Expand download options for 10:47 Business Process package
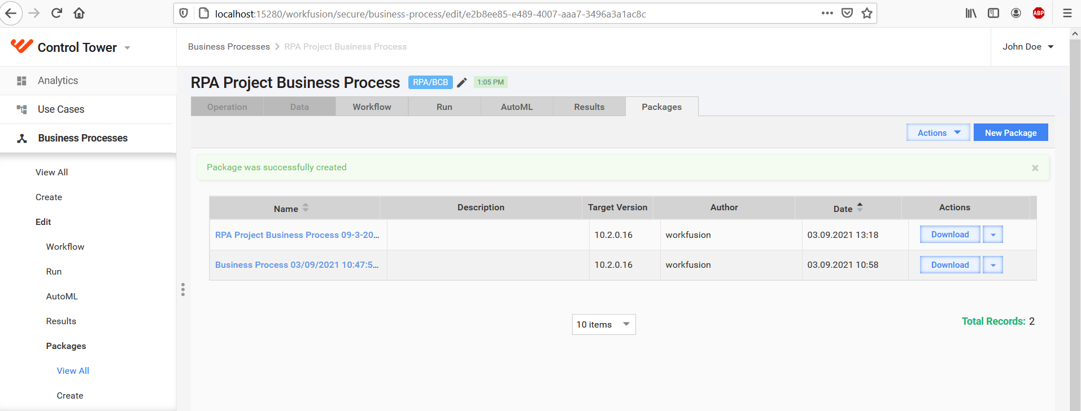The width and height of the screenshot is (1081, 411). (993, 265)
